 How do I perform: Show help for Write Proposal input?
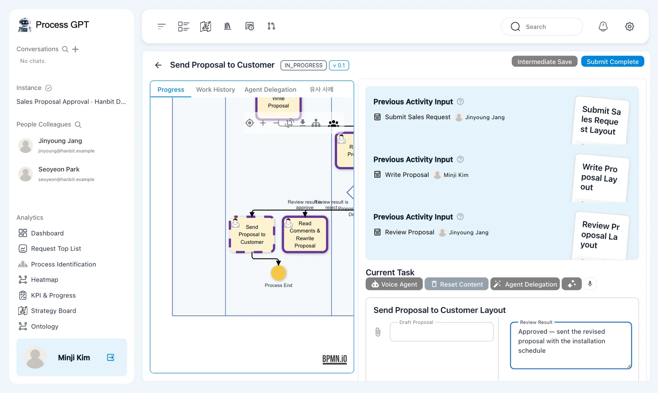(461, 159)
